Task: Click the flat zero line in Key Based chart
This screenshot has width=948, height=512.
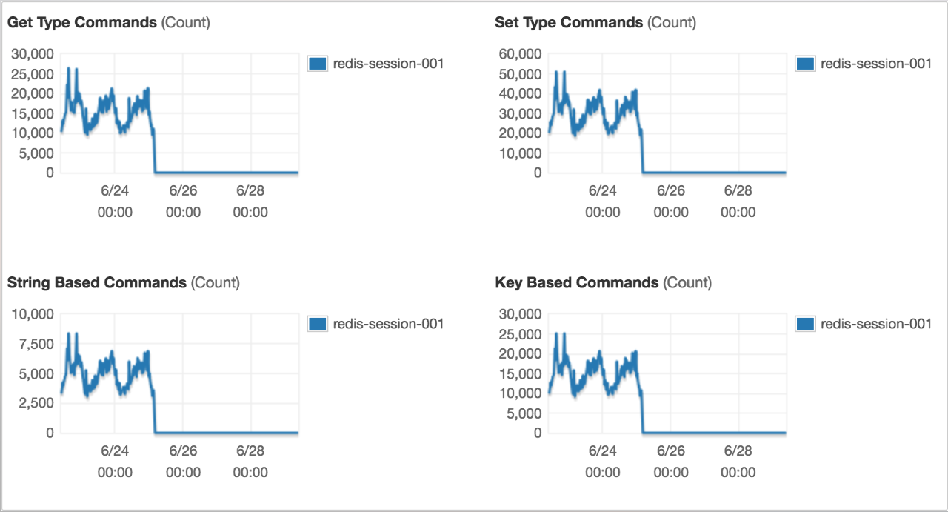Action: click(x=714, y=433)
